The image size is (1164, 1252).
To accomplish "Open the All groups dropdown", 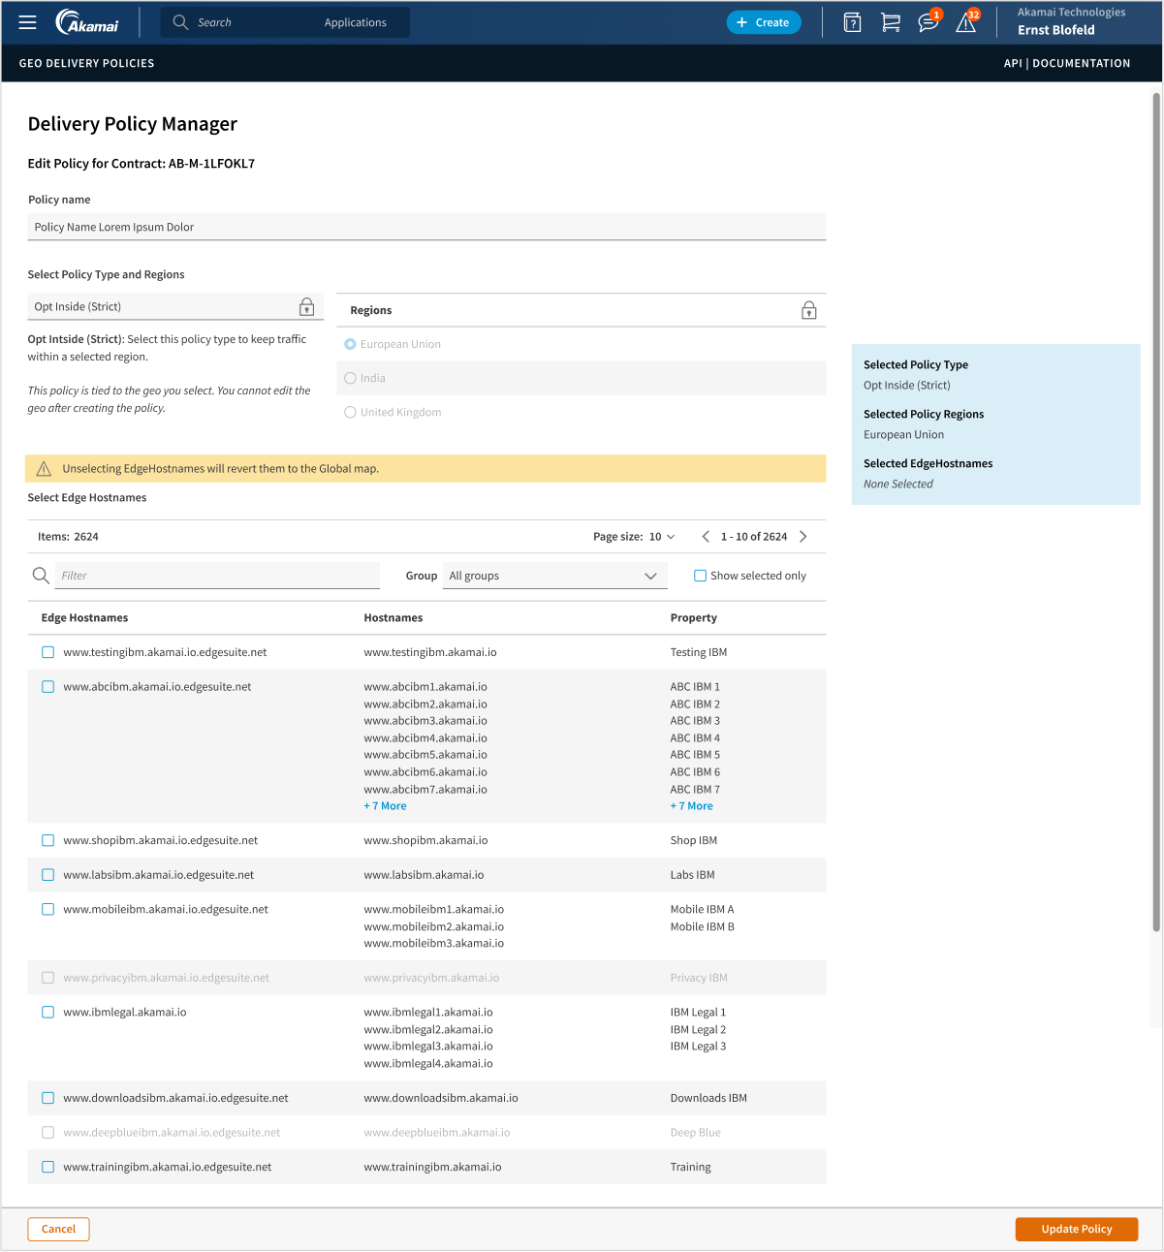I will (553, 575).
